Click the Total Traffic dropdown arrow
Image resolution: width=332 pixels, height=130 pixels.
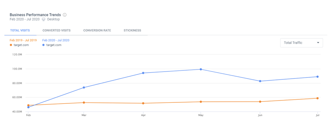(318, 43)
